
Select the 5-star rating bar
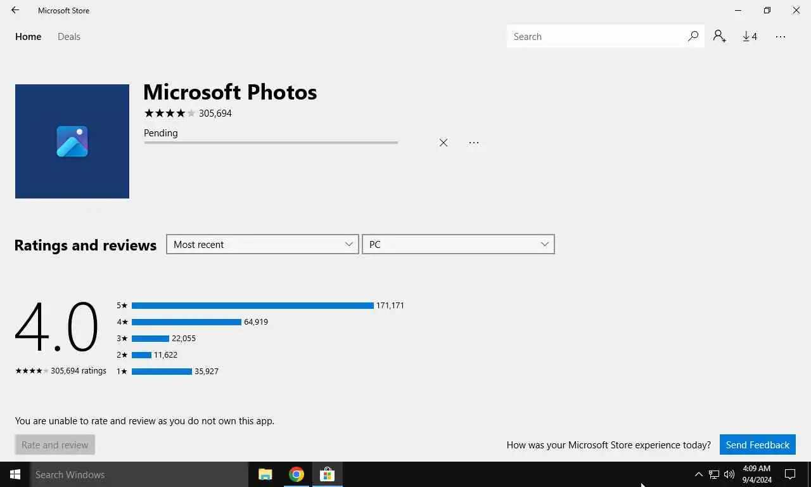click(253, 306)
